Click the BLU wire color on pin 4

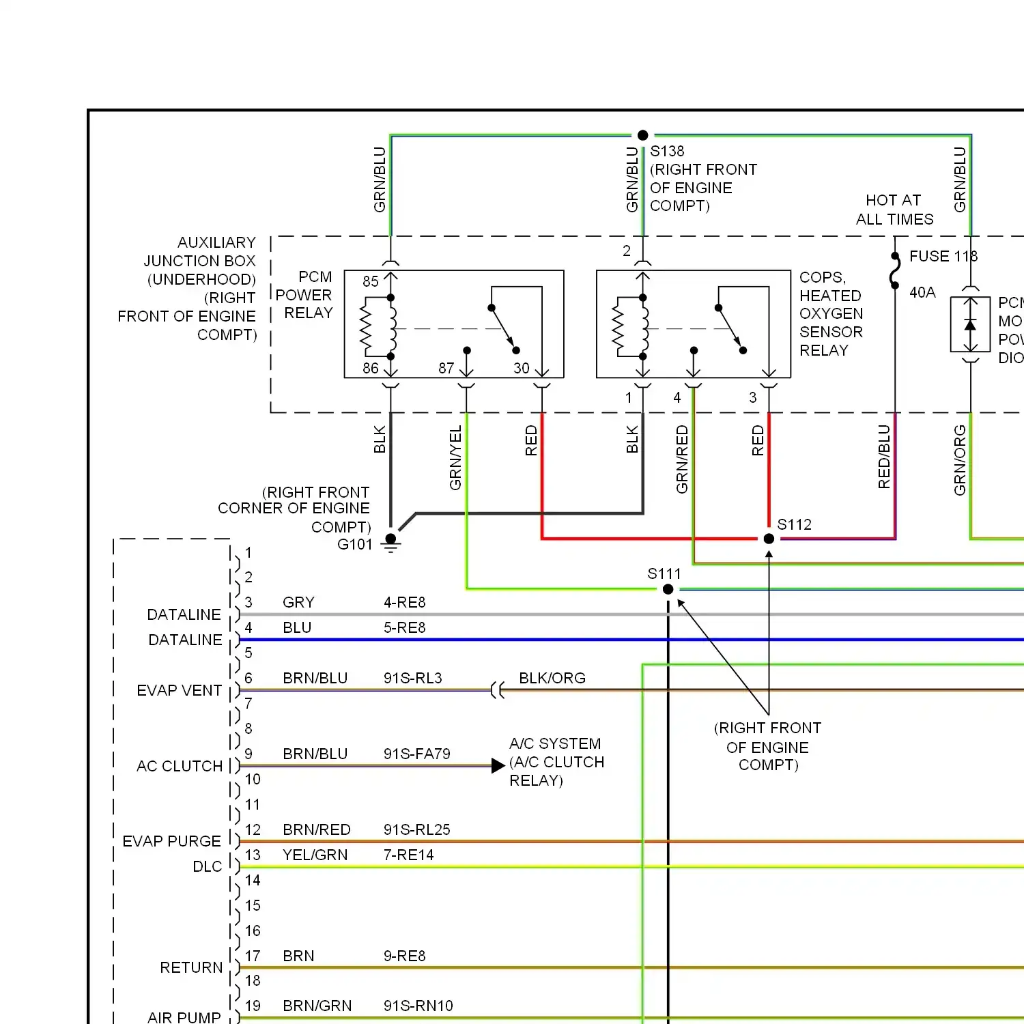pos(297,627)
